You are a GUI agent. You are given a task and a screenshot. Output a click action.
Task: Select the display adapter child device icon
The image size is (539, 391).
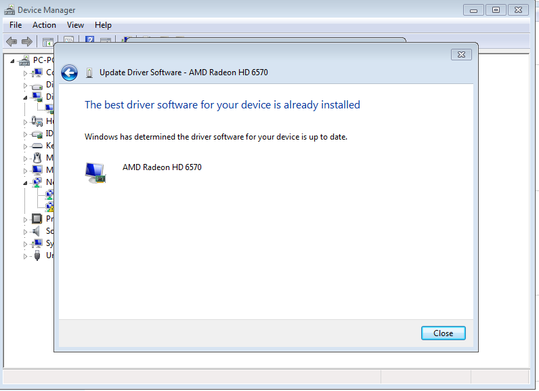(x=49, y=108)
